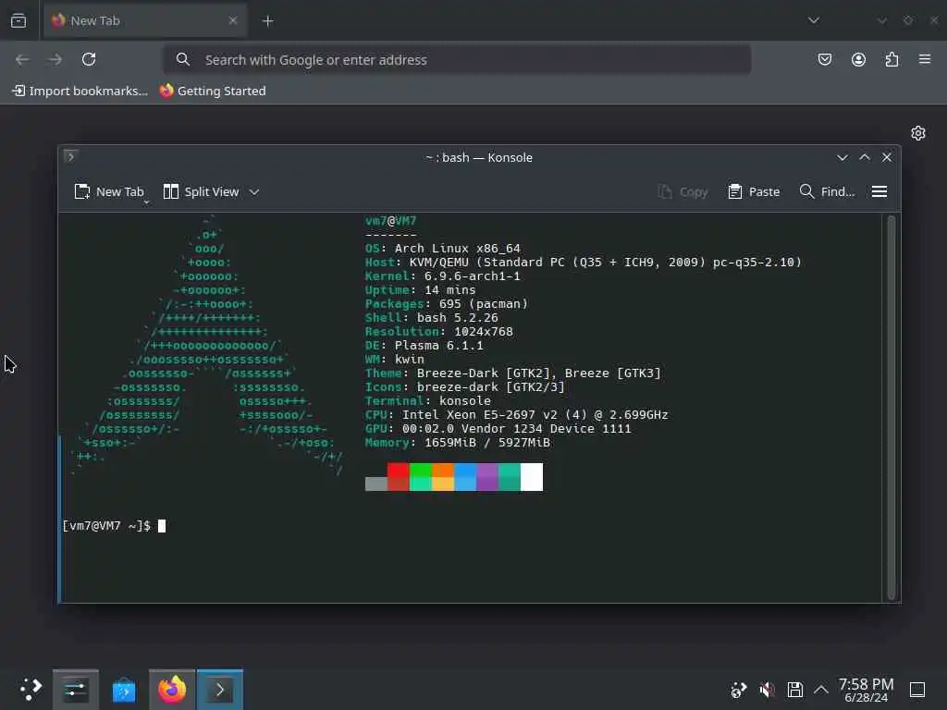Click Import bookmarks in bookmarks toolbar
The height and width of the screenshot is (710, 947).
point(80,91)
